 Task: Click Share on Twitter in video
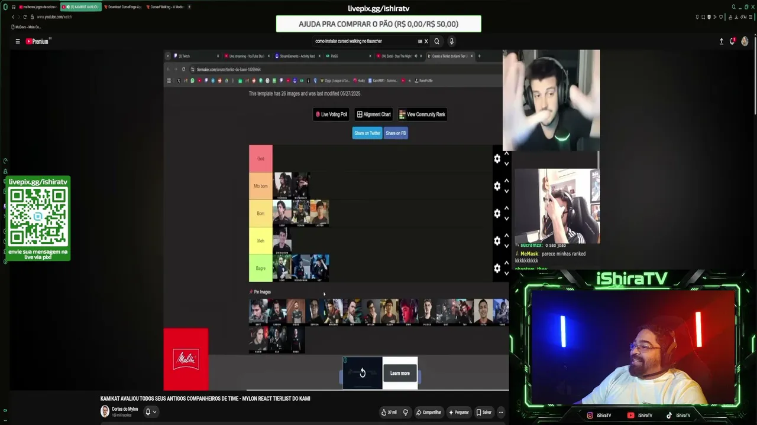tap(367, 133)
